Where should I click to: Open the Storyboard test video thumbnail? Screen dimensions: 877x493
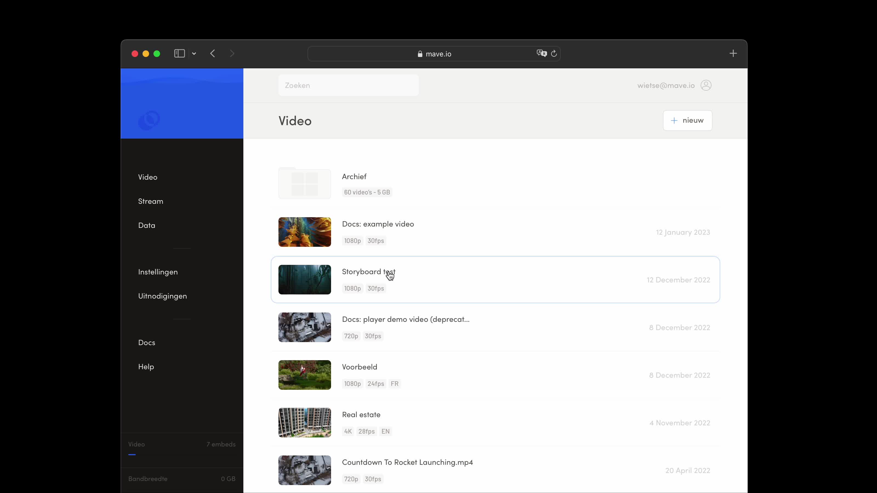(x=304, y=279)
